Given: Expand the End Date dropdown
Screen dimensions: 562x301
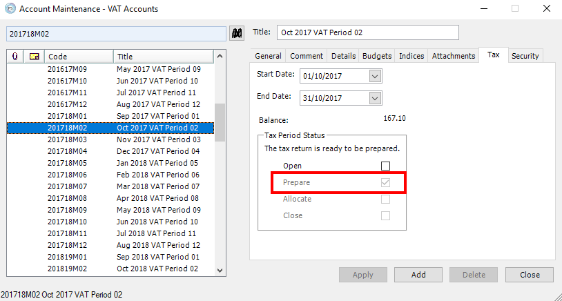Looking at the screenshot, I should (375, 98).
